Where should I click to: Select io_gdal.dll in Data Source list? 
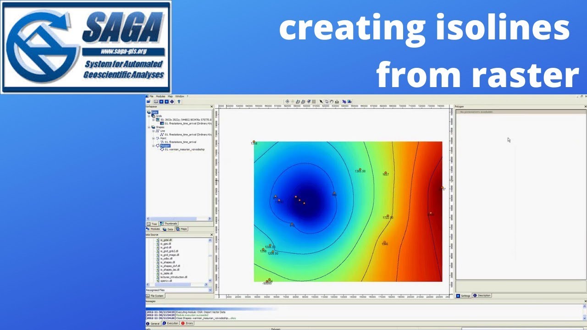[166, 240]
